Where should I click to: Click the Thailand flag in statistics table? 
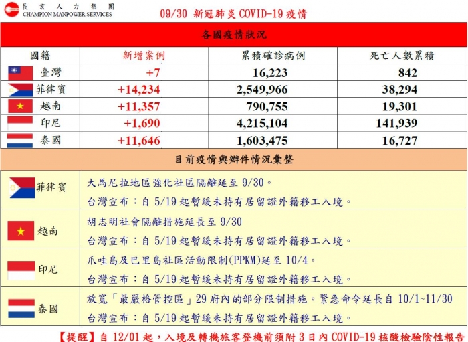20,141
